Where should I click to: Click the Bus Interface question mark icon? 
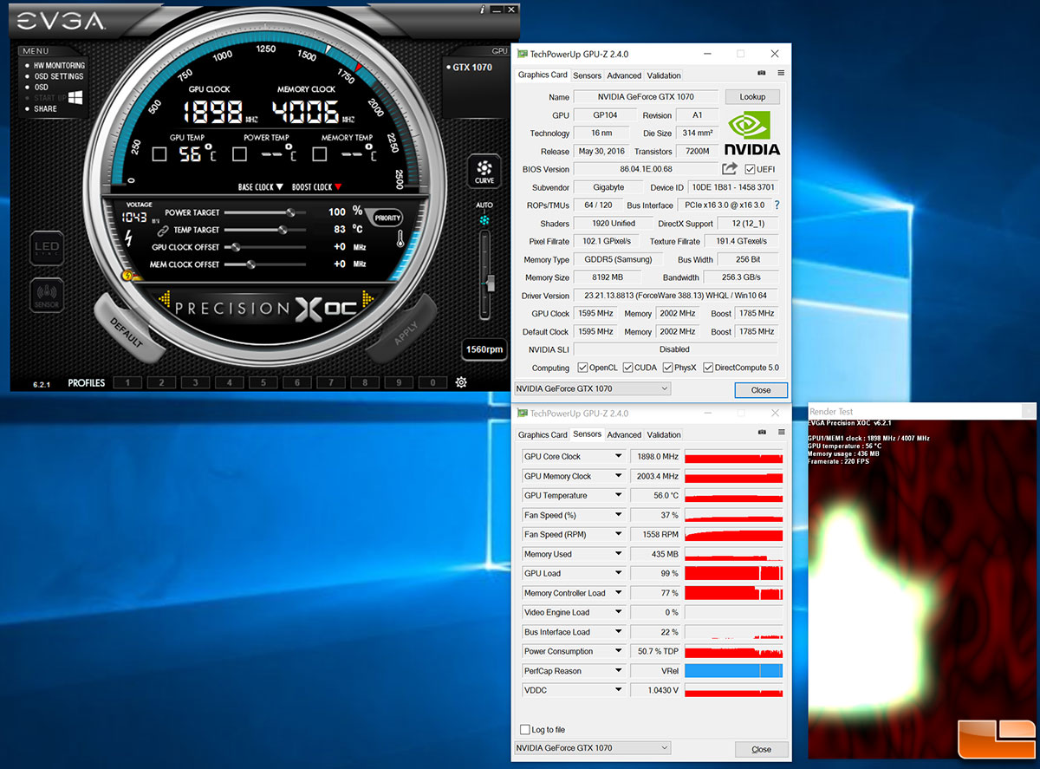pyautogui.click(x=777, y=205)
